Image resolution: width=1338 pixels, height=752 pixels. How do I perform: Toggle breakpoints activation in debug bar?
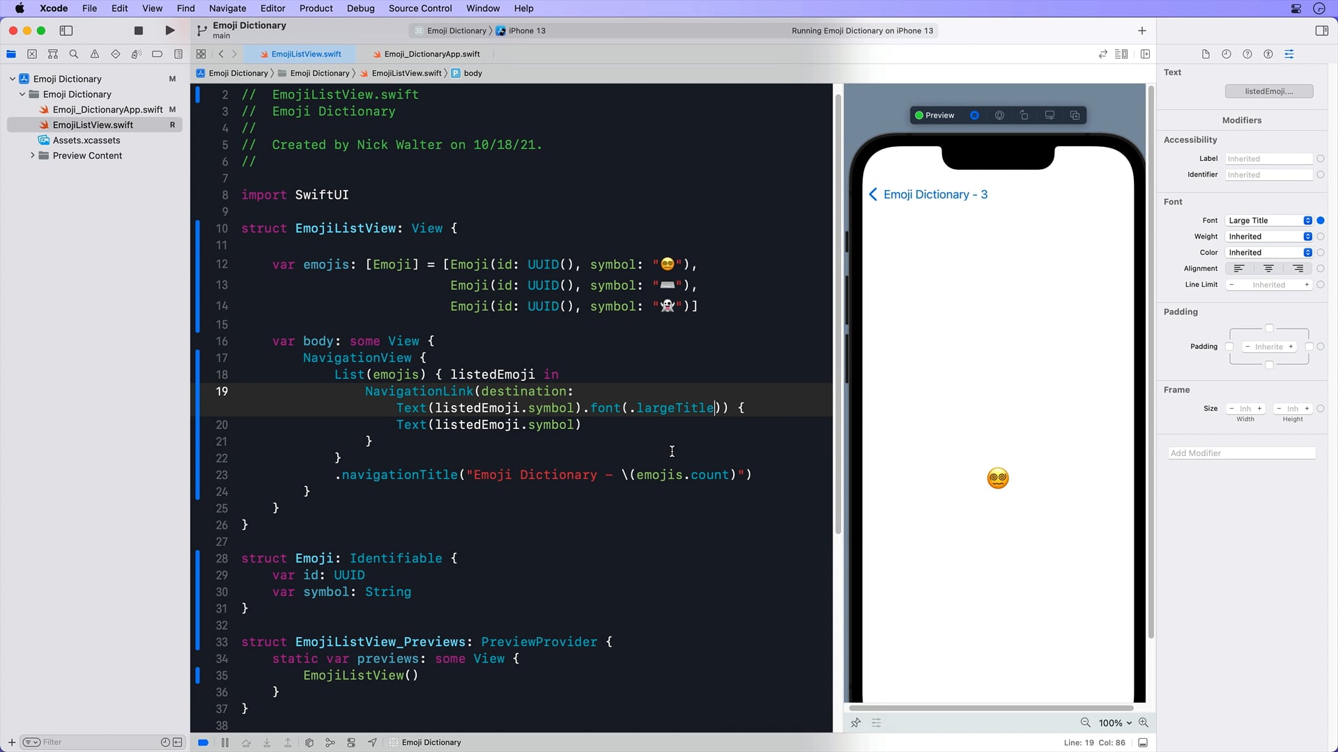pyautogui.click(x=203, y=742)
